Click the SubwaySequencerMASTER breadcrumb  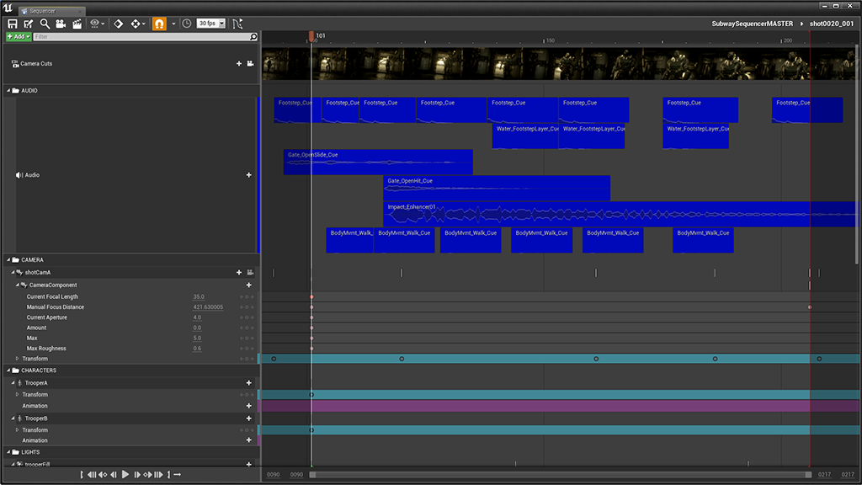click(752, 24)
